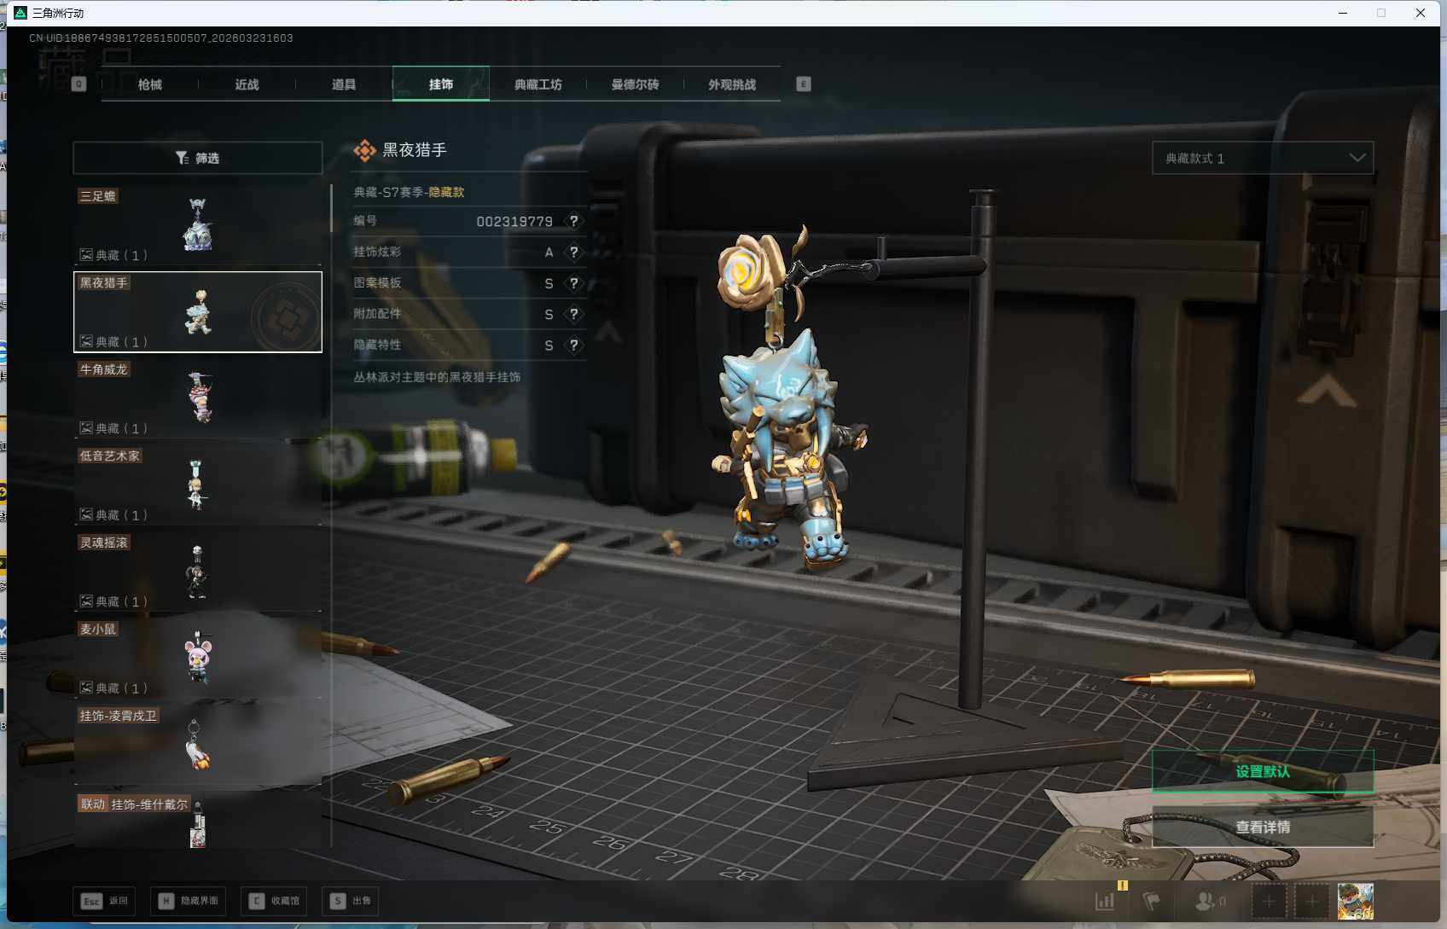The width and height of the screenshot is (1447, 929).
Task: Open the filter (筛选) button
Action: pyautogui.click(x=197, y=158)
